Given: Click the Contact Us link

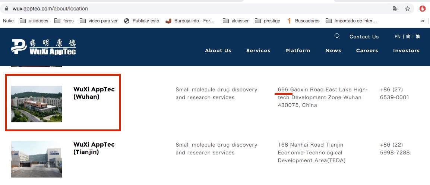Looking at the screenshot, I should click(364, 37).
